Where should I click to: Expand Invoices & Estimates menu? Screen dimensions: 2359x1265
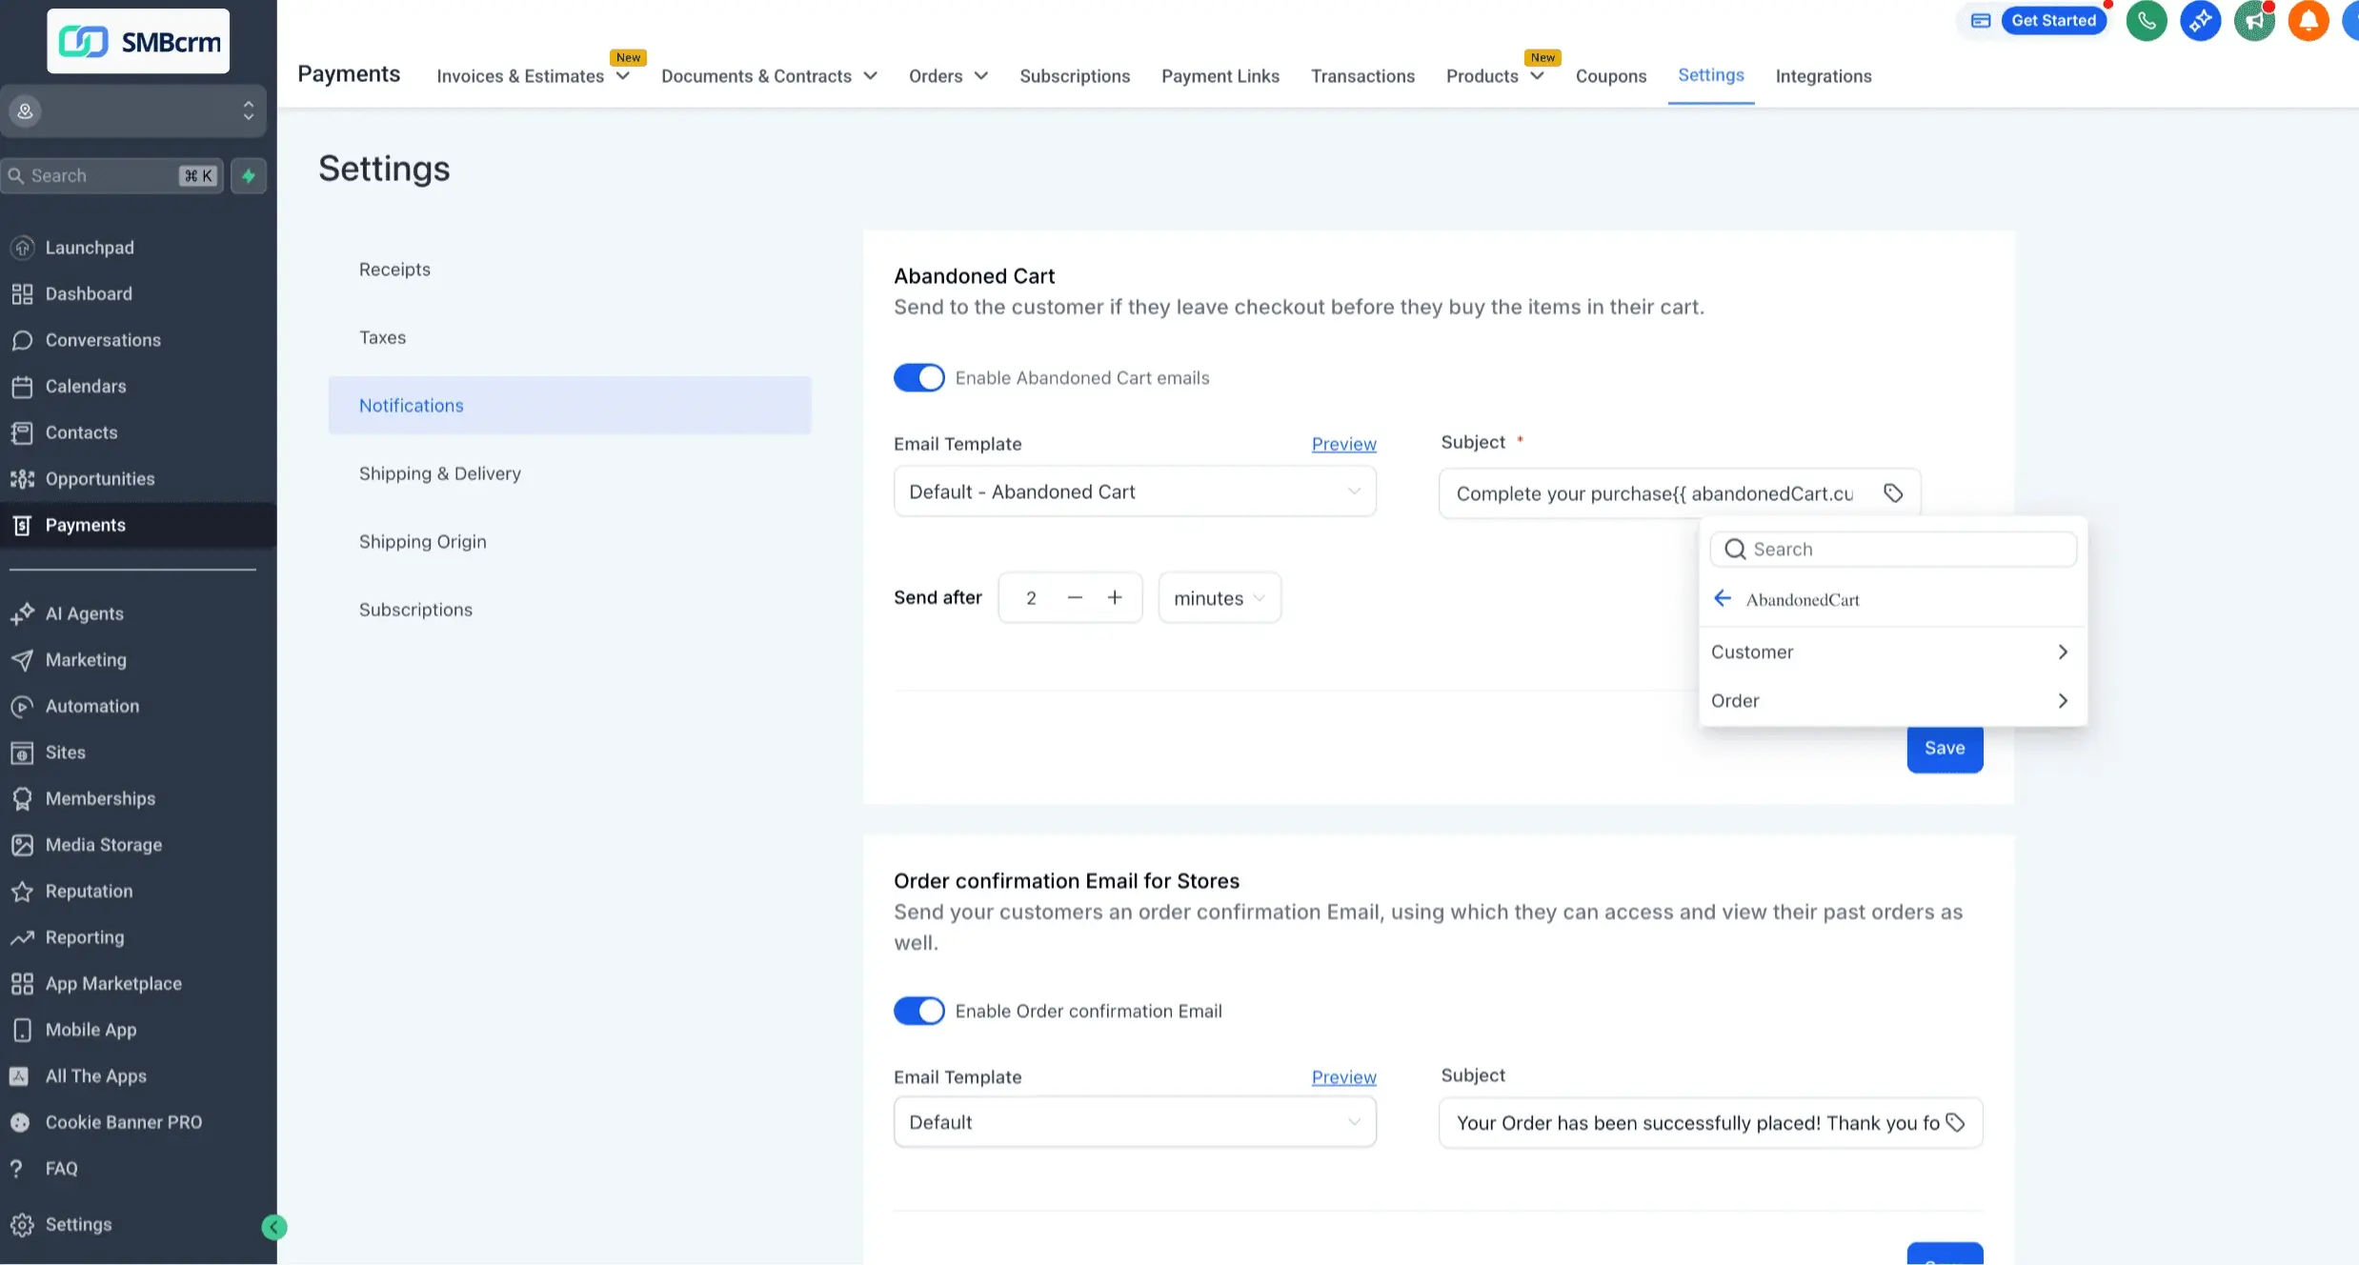534,76
